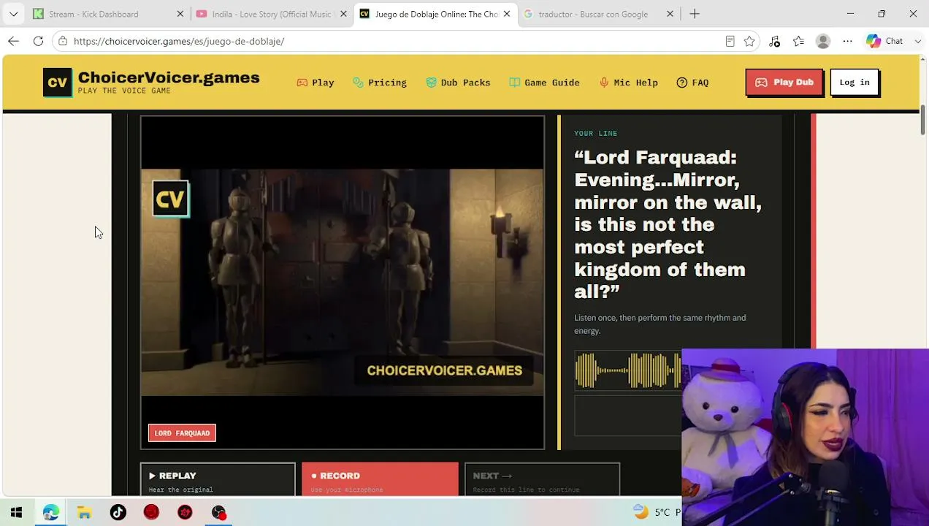Close the Kick Dashboard tab
Viewport: 929px width, 526px height.
(180, 14)
